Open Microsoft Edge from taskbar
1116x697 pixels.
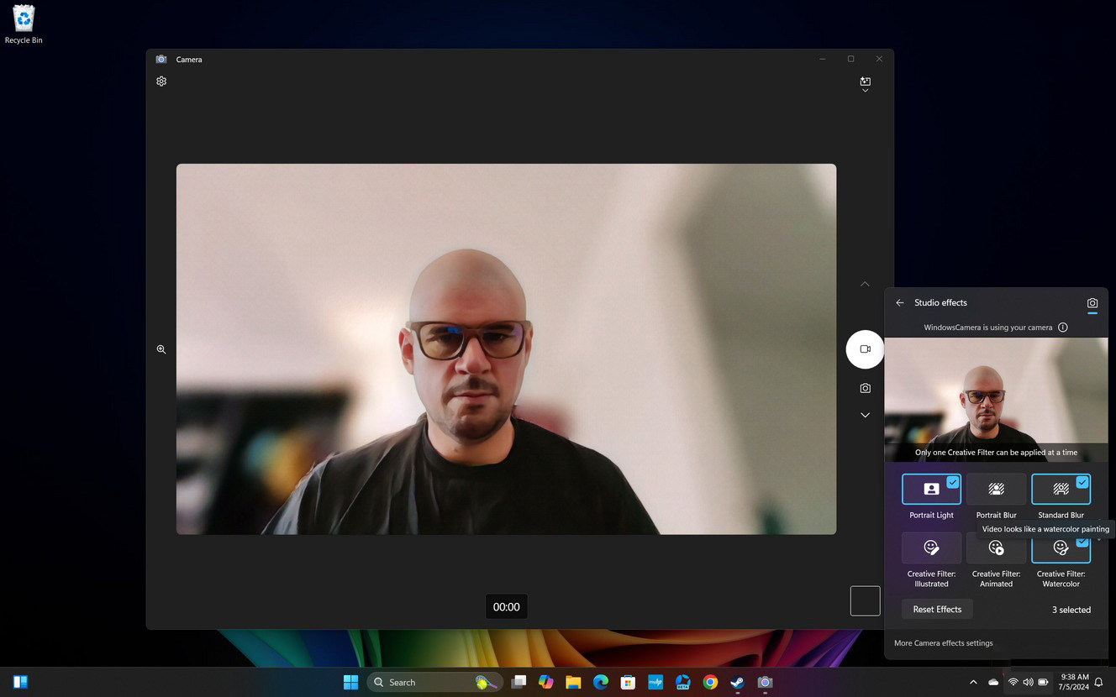coord(601,682)
